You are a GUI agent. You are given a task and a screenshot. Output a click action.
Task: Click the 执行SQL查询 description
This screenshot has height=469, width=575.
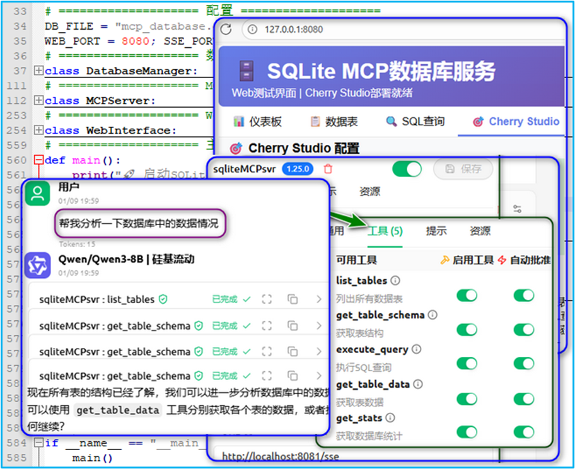coord(364,367)
